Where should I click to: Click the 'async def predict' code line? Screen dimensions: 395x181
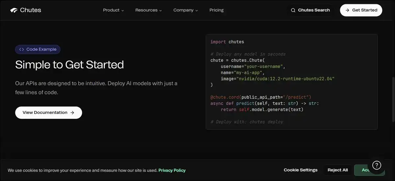coord(265,103)
